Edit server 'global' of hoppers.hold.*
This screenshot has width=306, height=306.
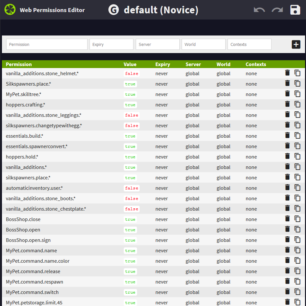192,157
